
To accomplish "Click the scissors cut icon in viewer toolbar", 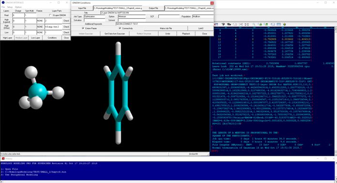I will (241, 24).
